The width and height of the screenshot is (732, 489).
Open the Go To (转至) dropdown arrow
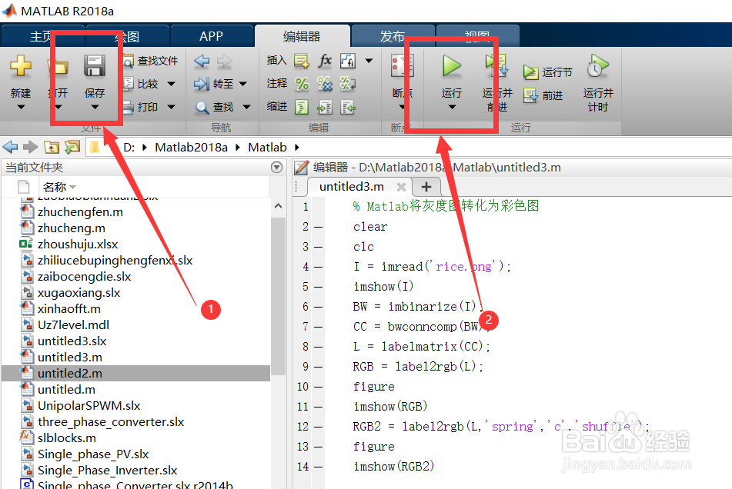(242, 84)
